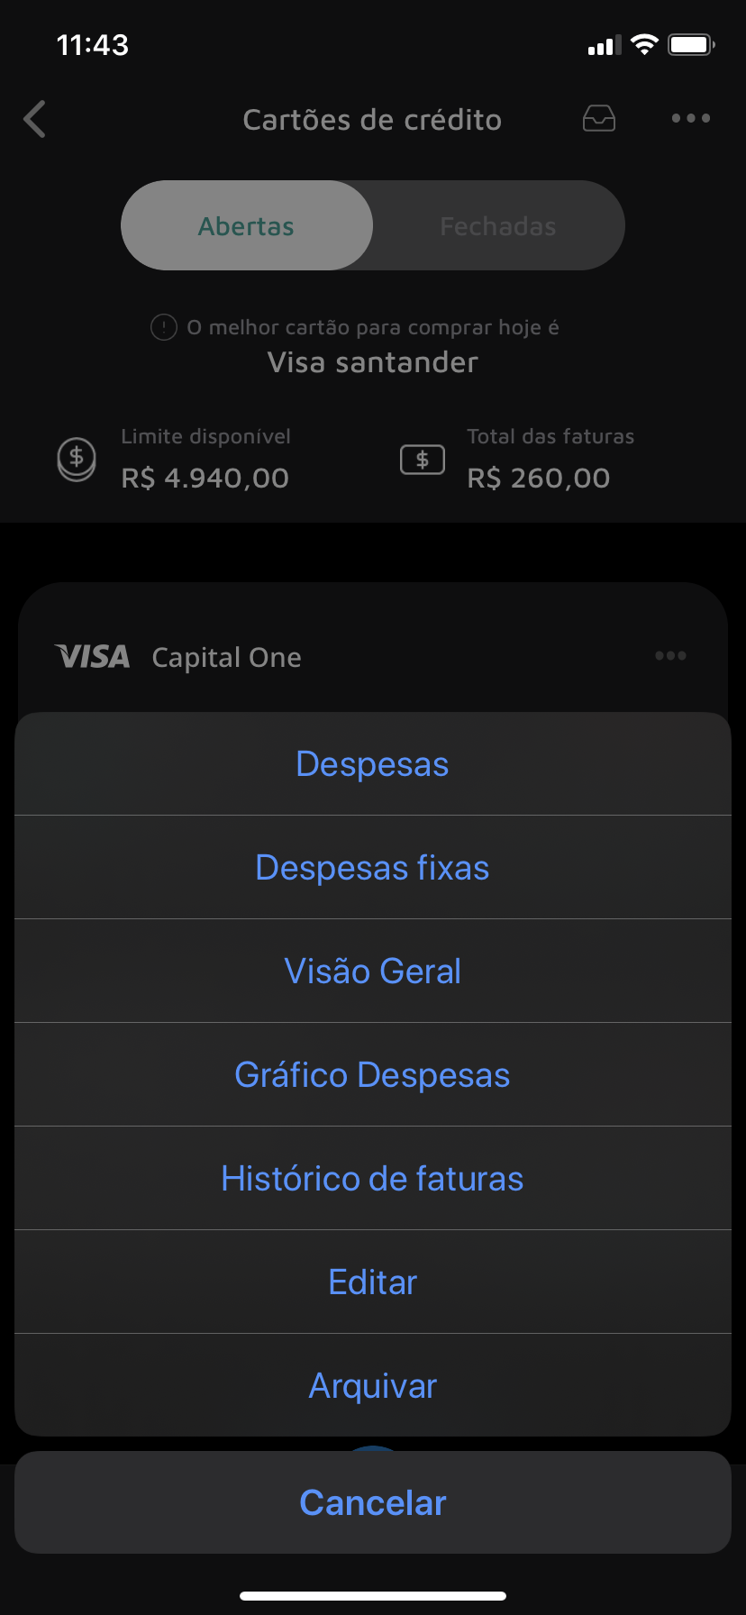This screenshot has height=1615, width=746.
Task: Open Visão Geral from the menu
Action: coord(373,971)
